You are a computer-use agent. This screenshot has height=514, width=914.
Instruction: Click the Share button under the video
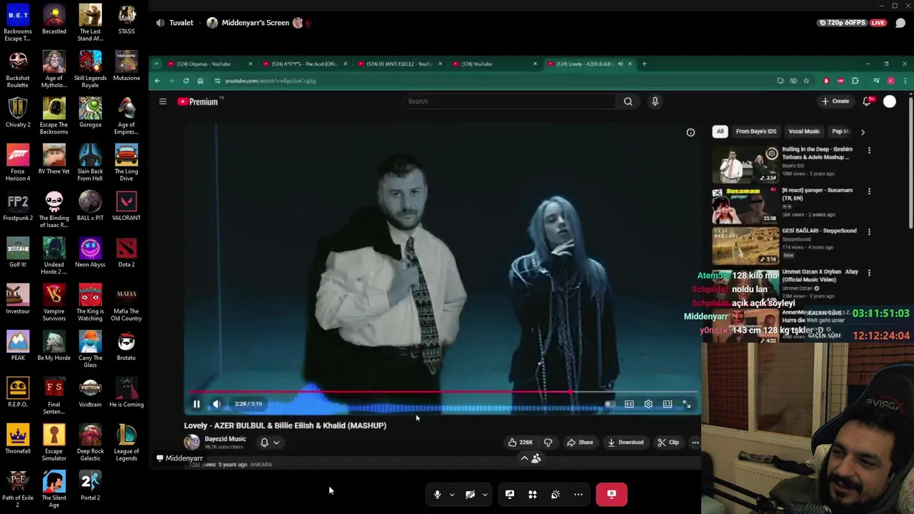(x=580, y=443)
